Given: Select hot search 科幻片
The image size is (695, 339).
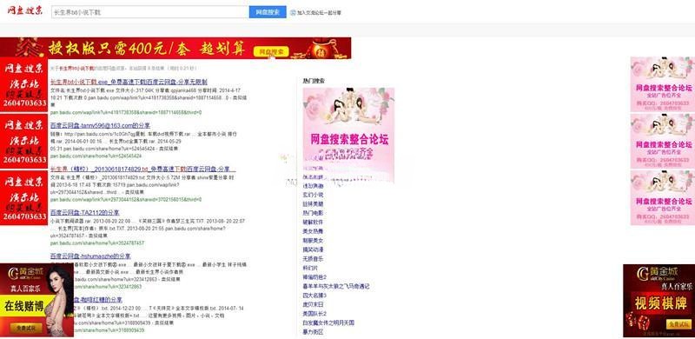Looking at the screenshot, I should (x=310, y=268).
